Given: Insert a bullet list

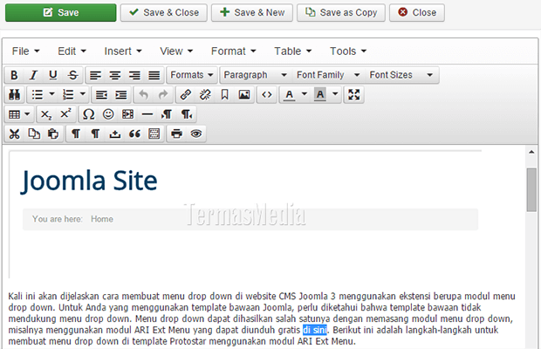Looking at the screenshot, I should pyautogui.click(x=38, y=94).
